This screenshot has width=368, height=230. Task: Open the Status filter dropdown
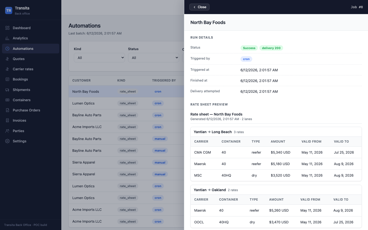[154, 58]
